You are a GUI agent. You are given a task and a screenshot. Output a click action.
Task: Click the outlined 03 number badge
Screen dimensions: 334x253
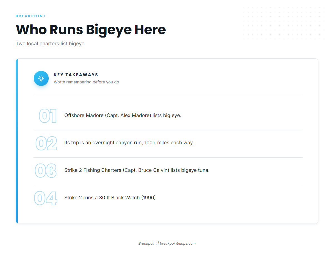pyautogui.click(x=46, y=171)
